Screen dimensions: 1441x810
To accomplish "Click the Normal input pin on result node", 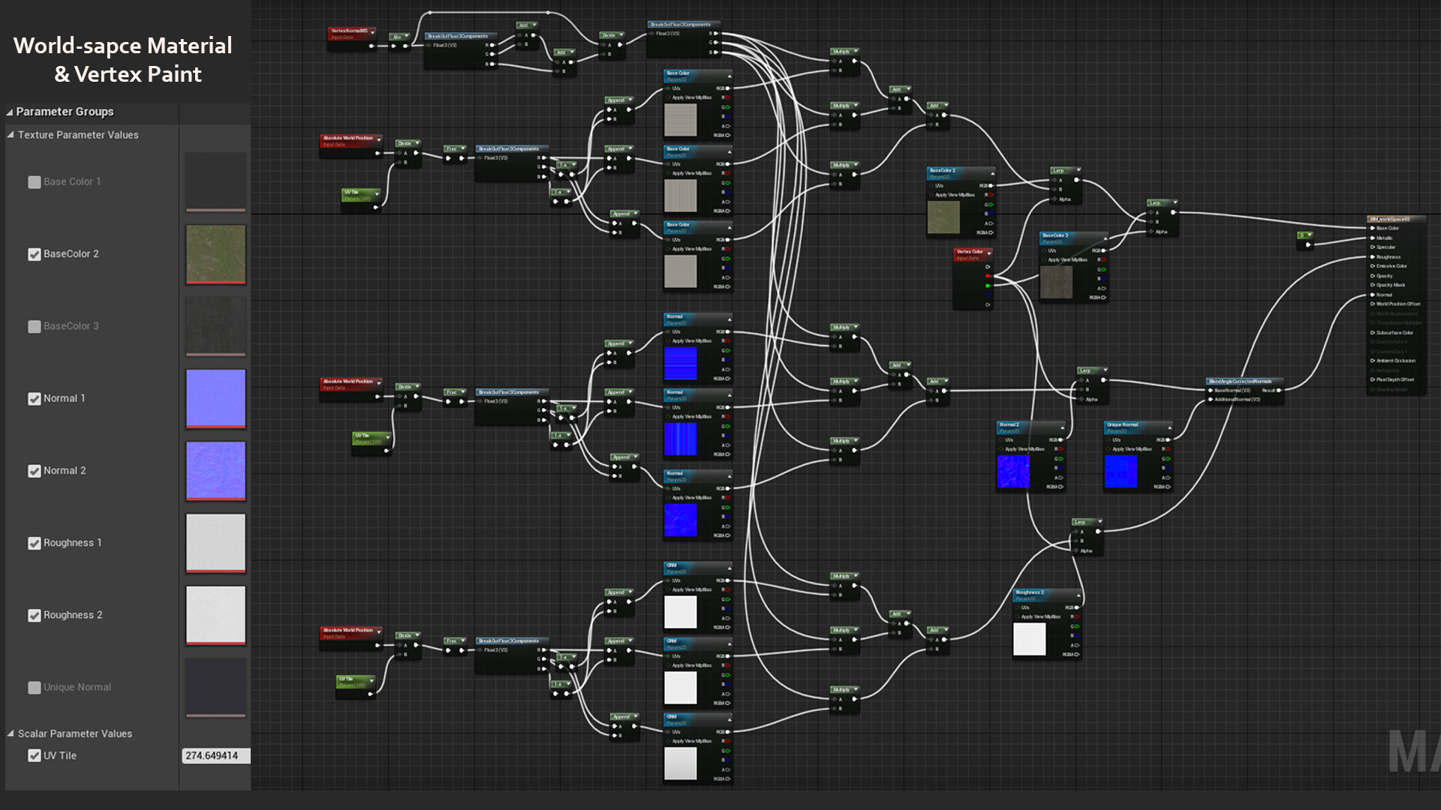I will (1373, 295).
